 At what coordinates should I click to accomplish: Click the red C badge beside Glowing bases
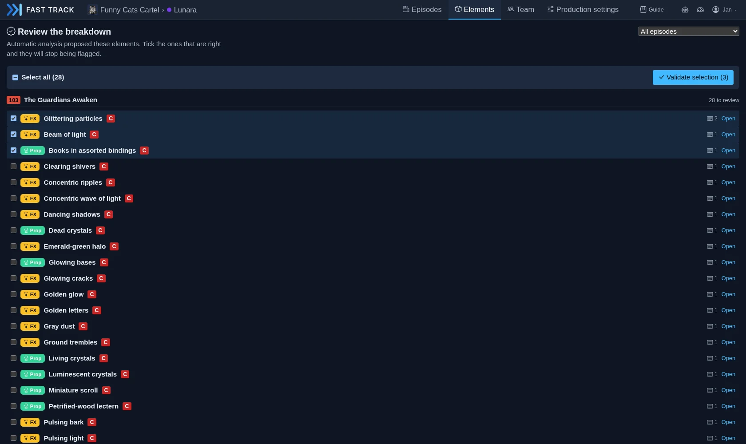(x=104, y=262)
